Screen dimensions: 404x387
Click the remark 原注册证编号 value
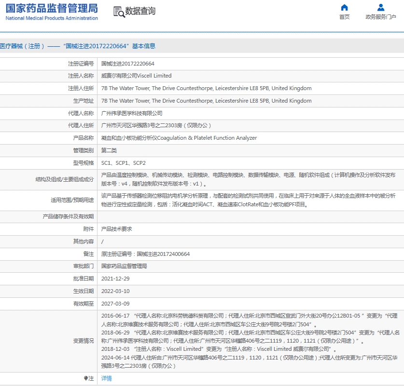coord(145,254)
